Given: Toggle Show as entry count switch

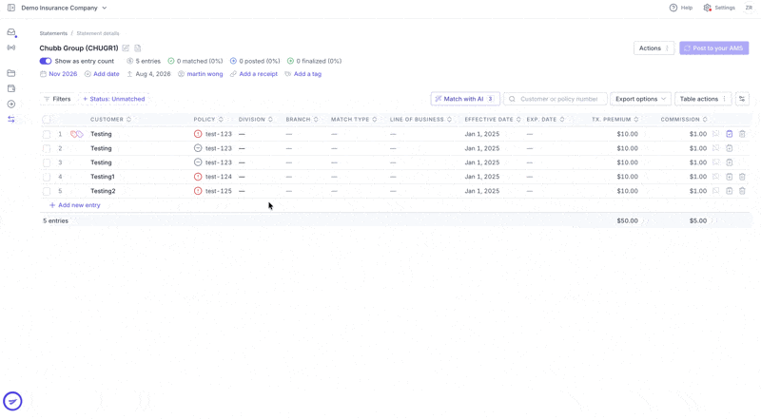Looking at the screenshot, I should pyautogui.click(x=46, y=61).
